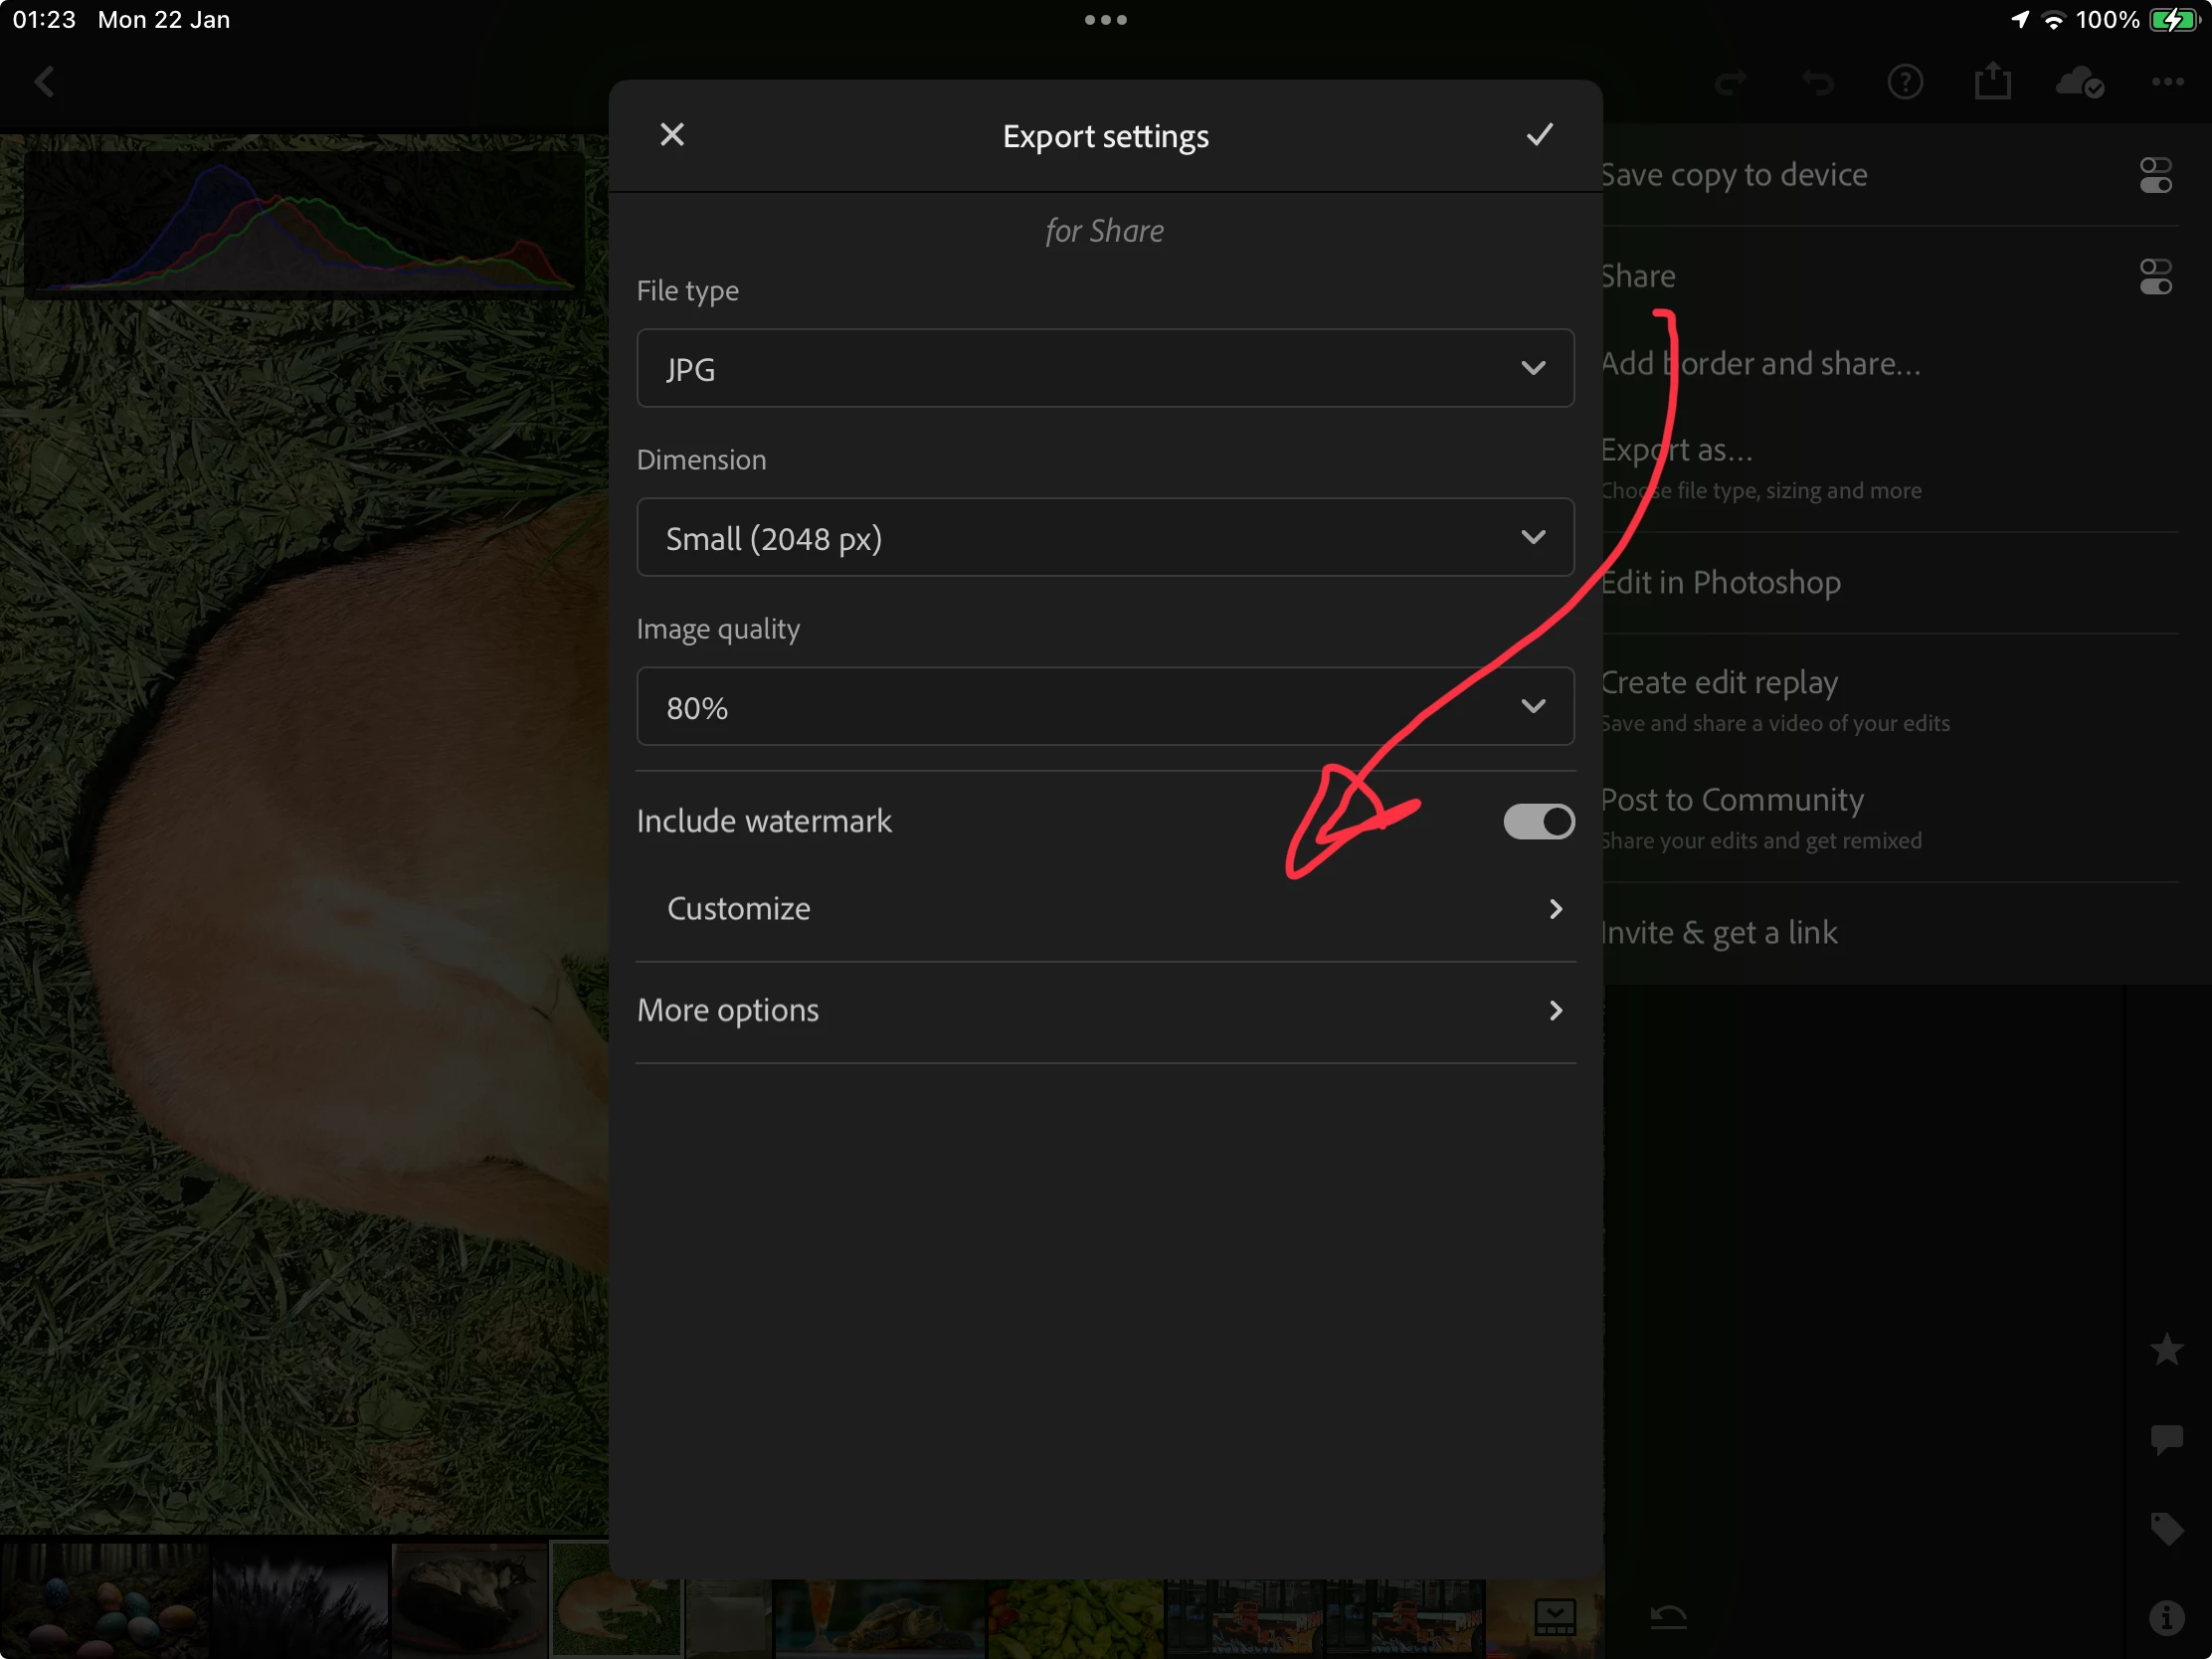Confirm export settings with the checkmark
The height and width of the screenshot is (1659, 2212).
coord(1539,135)
